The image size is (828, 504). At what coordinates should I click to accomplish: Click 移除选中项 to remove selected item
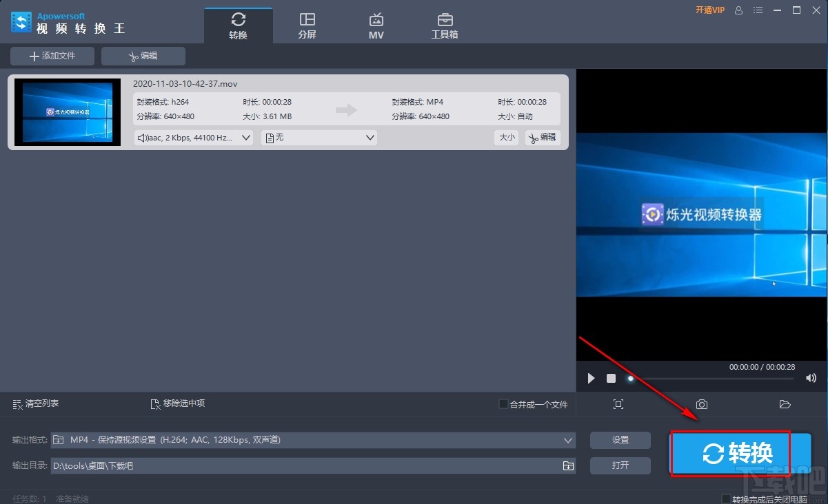tap(178, 403)
